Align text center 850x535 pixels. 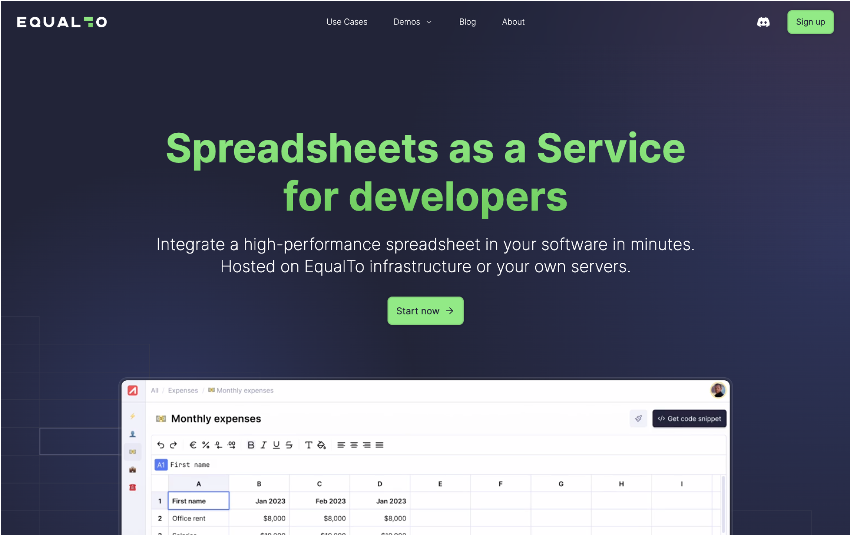[x=354, y=445]
